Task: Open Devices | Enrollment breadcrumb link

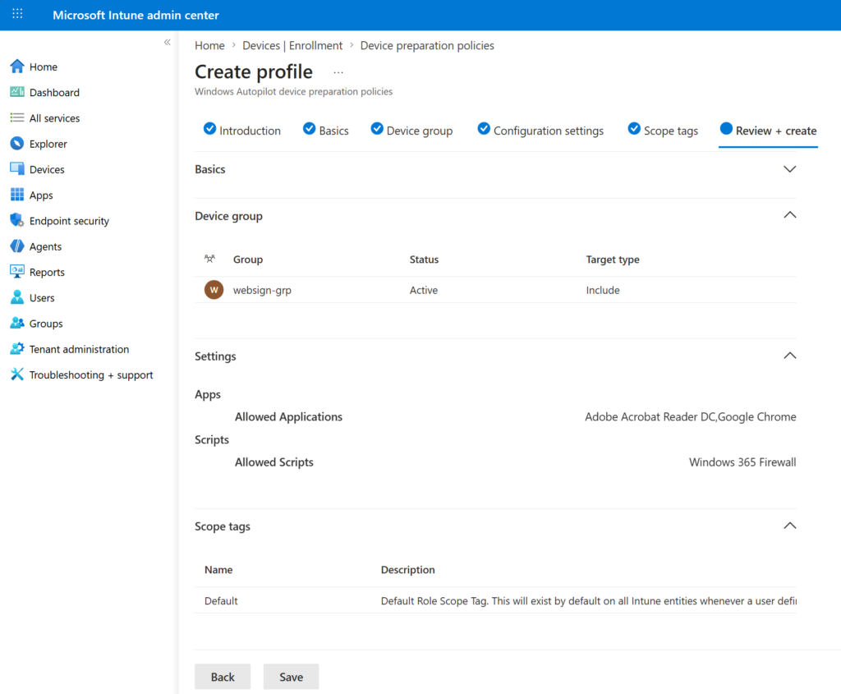Action: (x=292, y=46)
